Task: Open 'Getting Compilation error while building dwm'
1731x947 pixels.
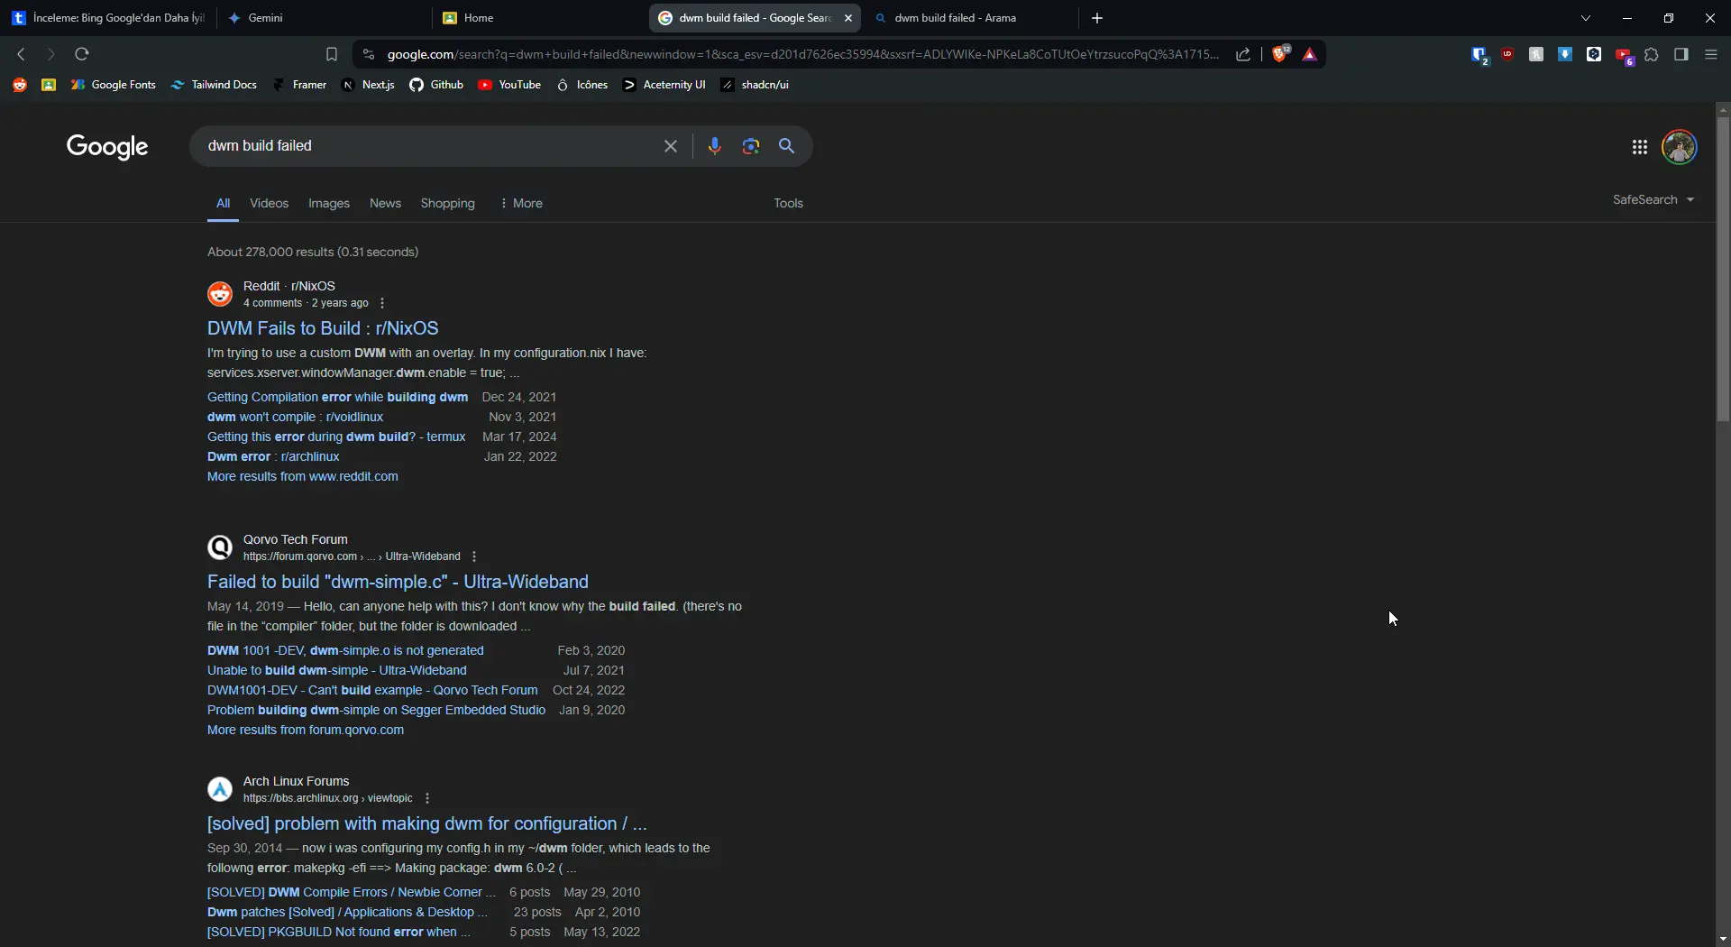Action: coord(337,397)
